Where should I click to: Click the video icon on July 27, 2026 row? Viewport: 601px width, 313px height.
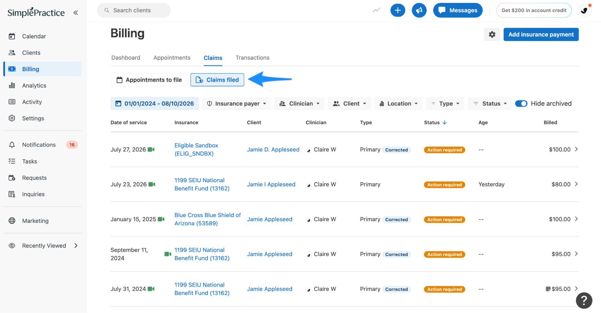(x=151, y=149)
